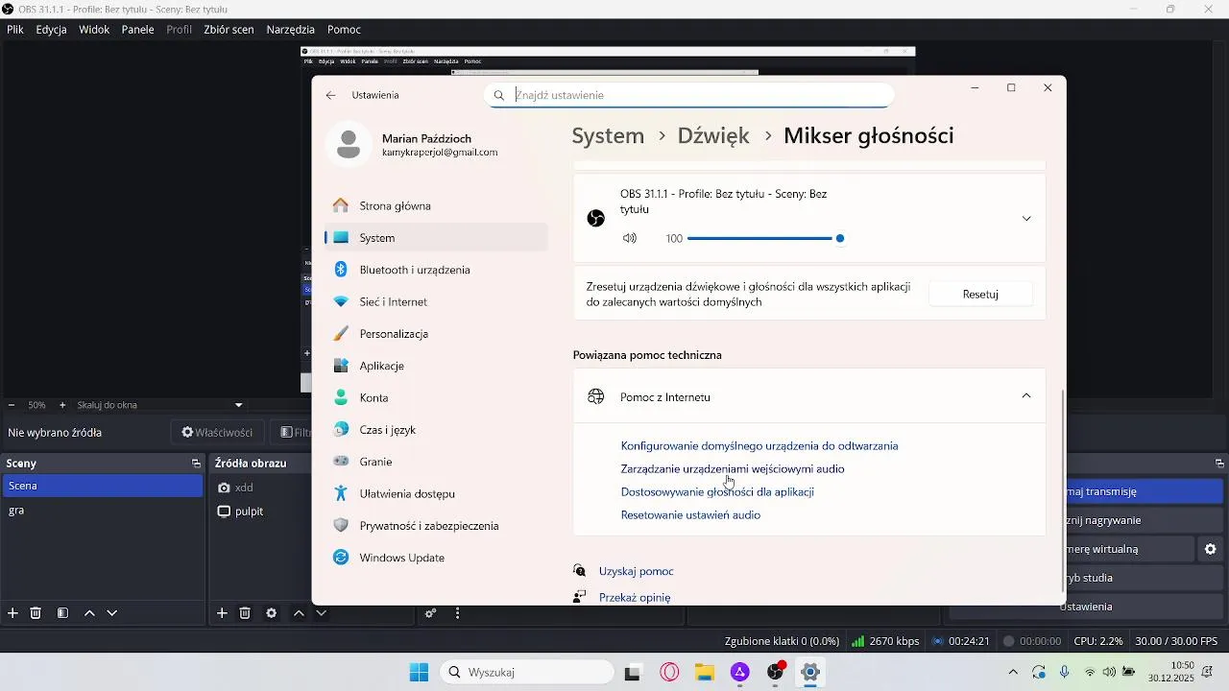The width and height of the screenshot is (1229, 691).
Task: Open Sieć i Internet settings
Action: tap(437, 301)
